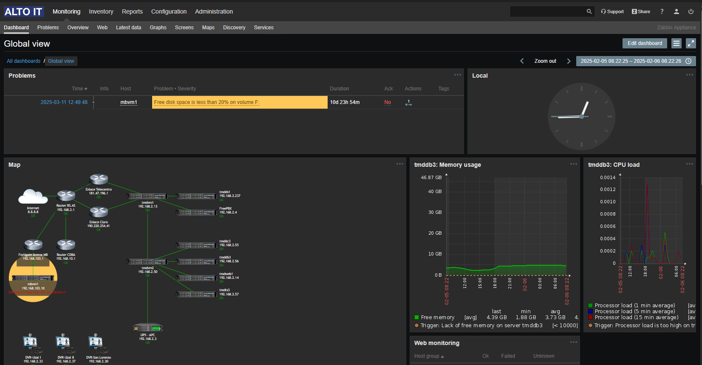The height and width of the screenshot is (365, 702).
Task: Open the help question mark icon
Action: point(662,11)
